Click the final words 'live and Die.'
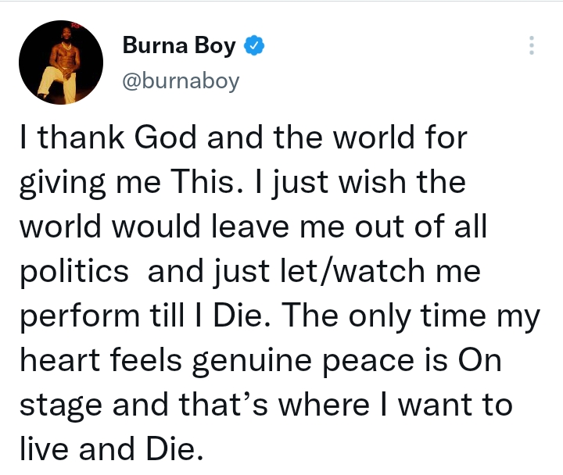The image size is (563, 475). [x=112, y=449]
